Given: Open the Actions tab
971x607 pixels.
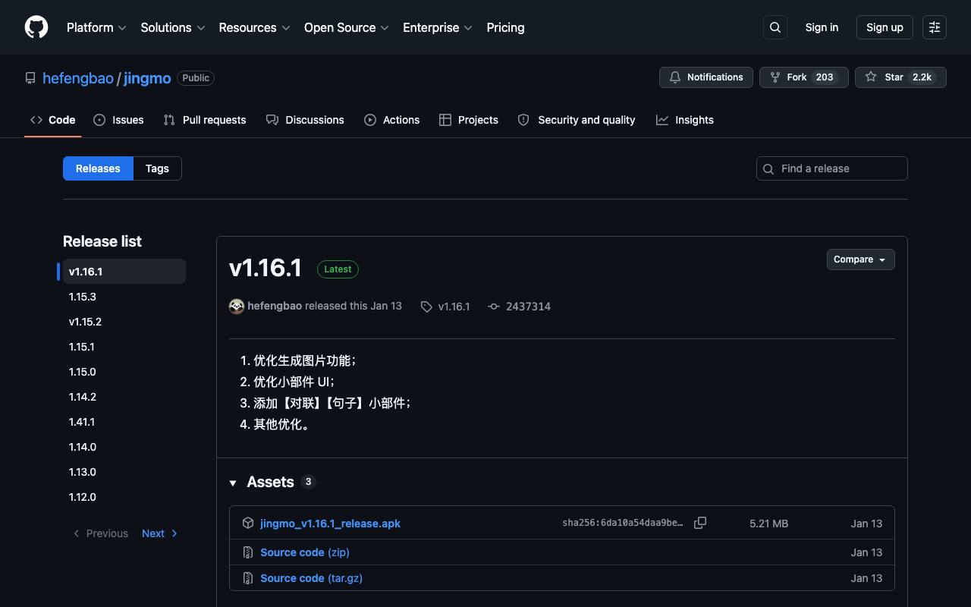Looking at the screenshot, I should click(x=391, y=120).
